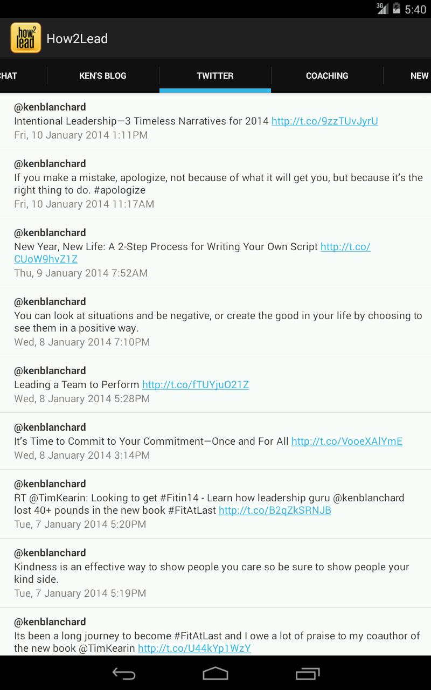Open the Intentional Leadership t.co/9zzTUvJyrU link
Screen dimensions: 431x690
click(x=325, y=121)
